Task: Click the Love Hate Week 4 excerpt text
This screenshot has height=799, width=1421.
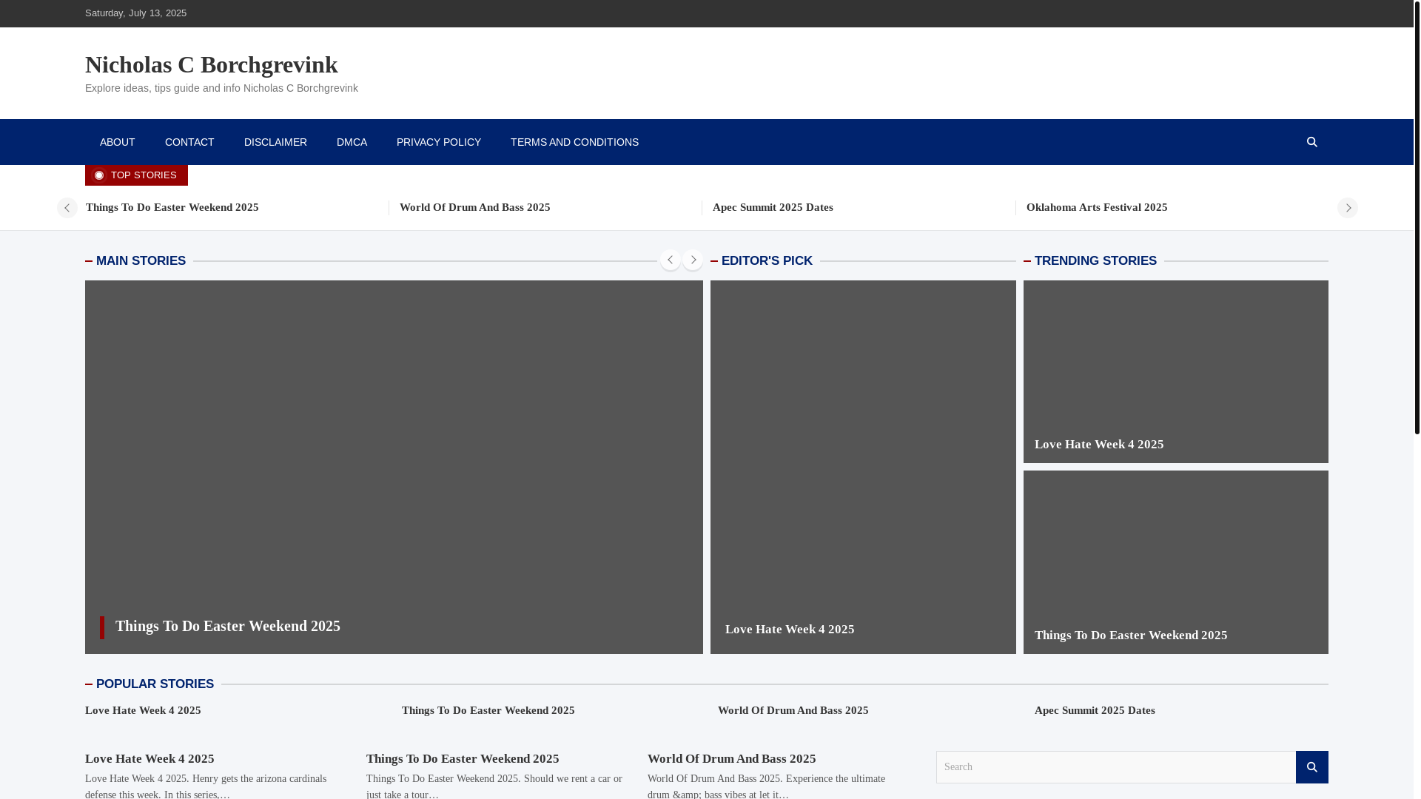Action: coord(206,786)
